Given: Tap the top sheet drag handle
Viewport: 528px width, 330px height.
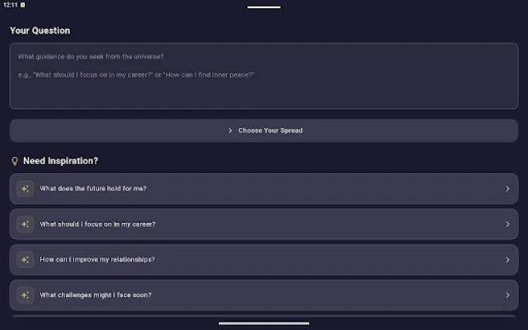Looking at the screenshot, I should 264,7.
